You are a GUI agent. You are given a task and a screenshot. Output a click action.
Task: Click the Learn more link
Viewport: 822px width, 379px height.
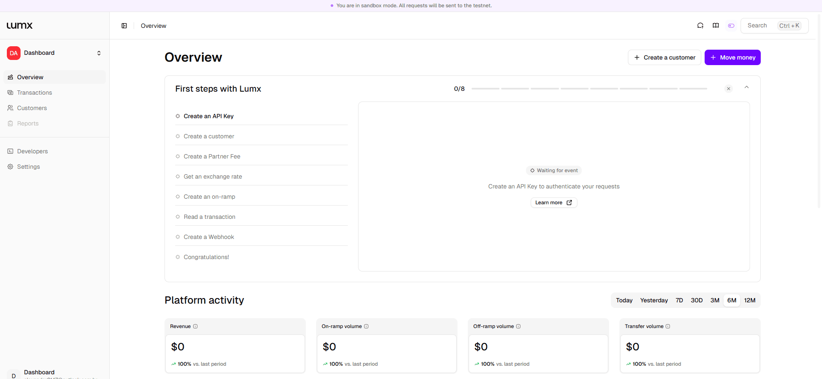554,203
